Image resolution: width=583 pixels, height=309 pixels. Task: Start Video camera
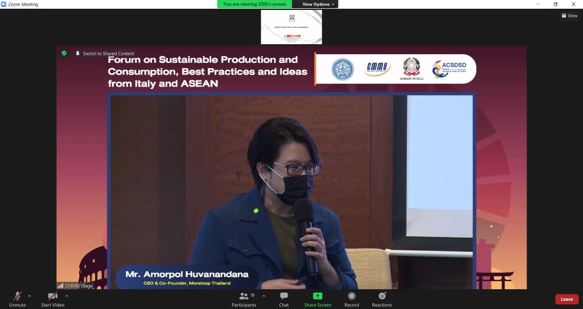pos(52,299)
